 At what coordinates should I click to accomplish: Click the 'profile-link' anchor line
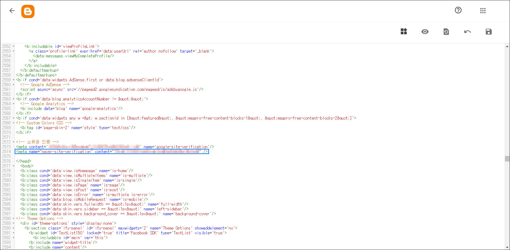click(121, 51)
